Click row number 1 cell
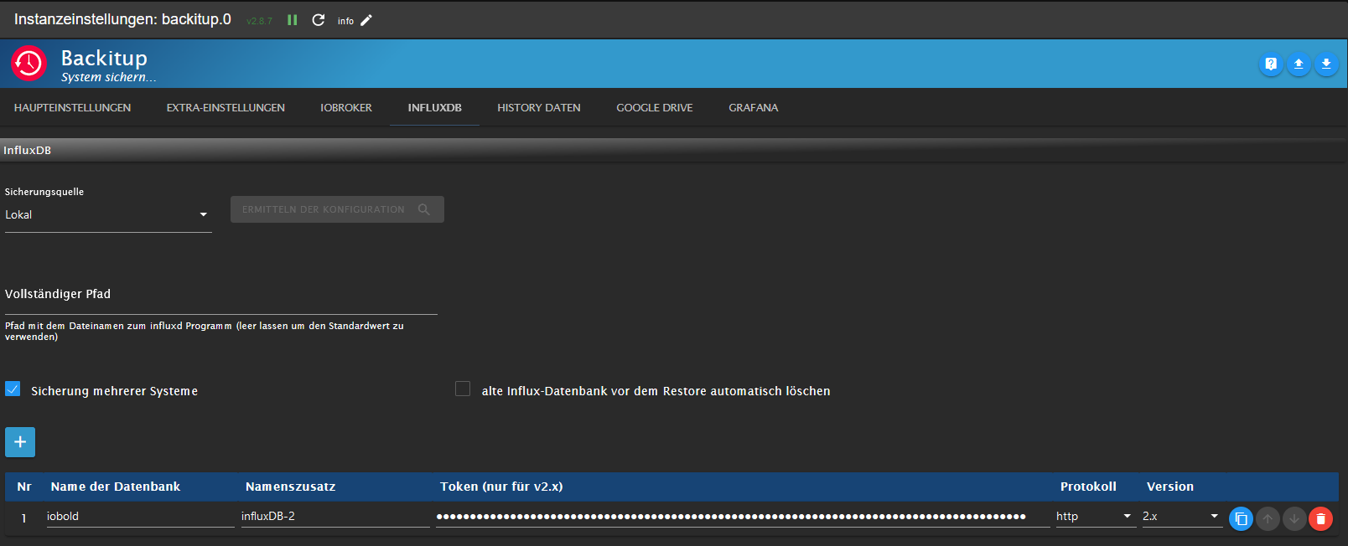Screen dimensions: 1348x546 click(x=23, y=518)
